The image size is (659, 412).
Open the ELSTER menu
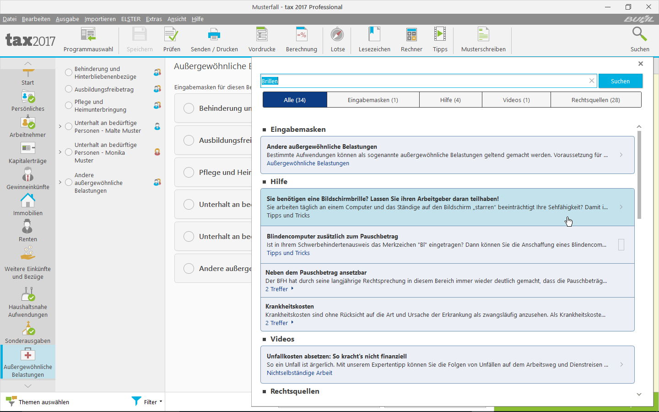130,19
